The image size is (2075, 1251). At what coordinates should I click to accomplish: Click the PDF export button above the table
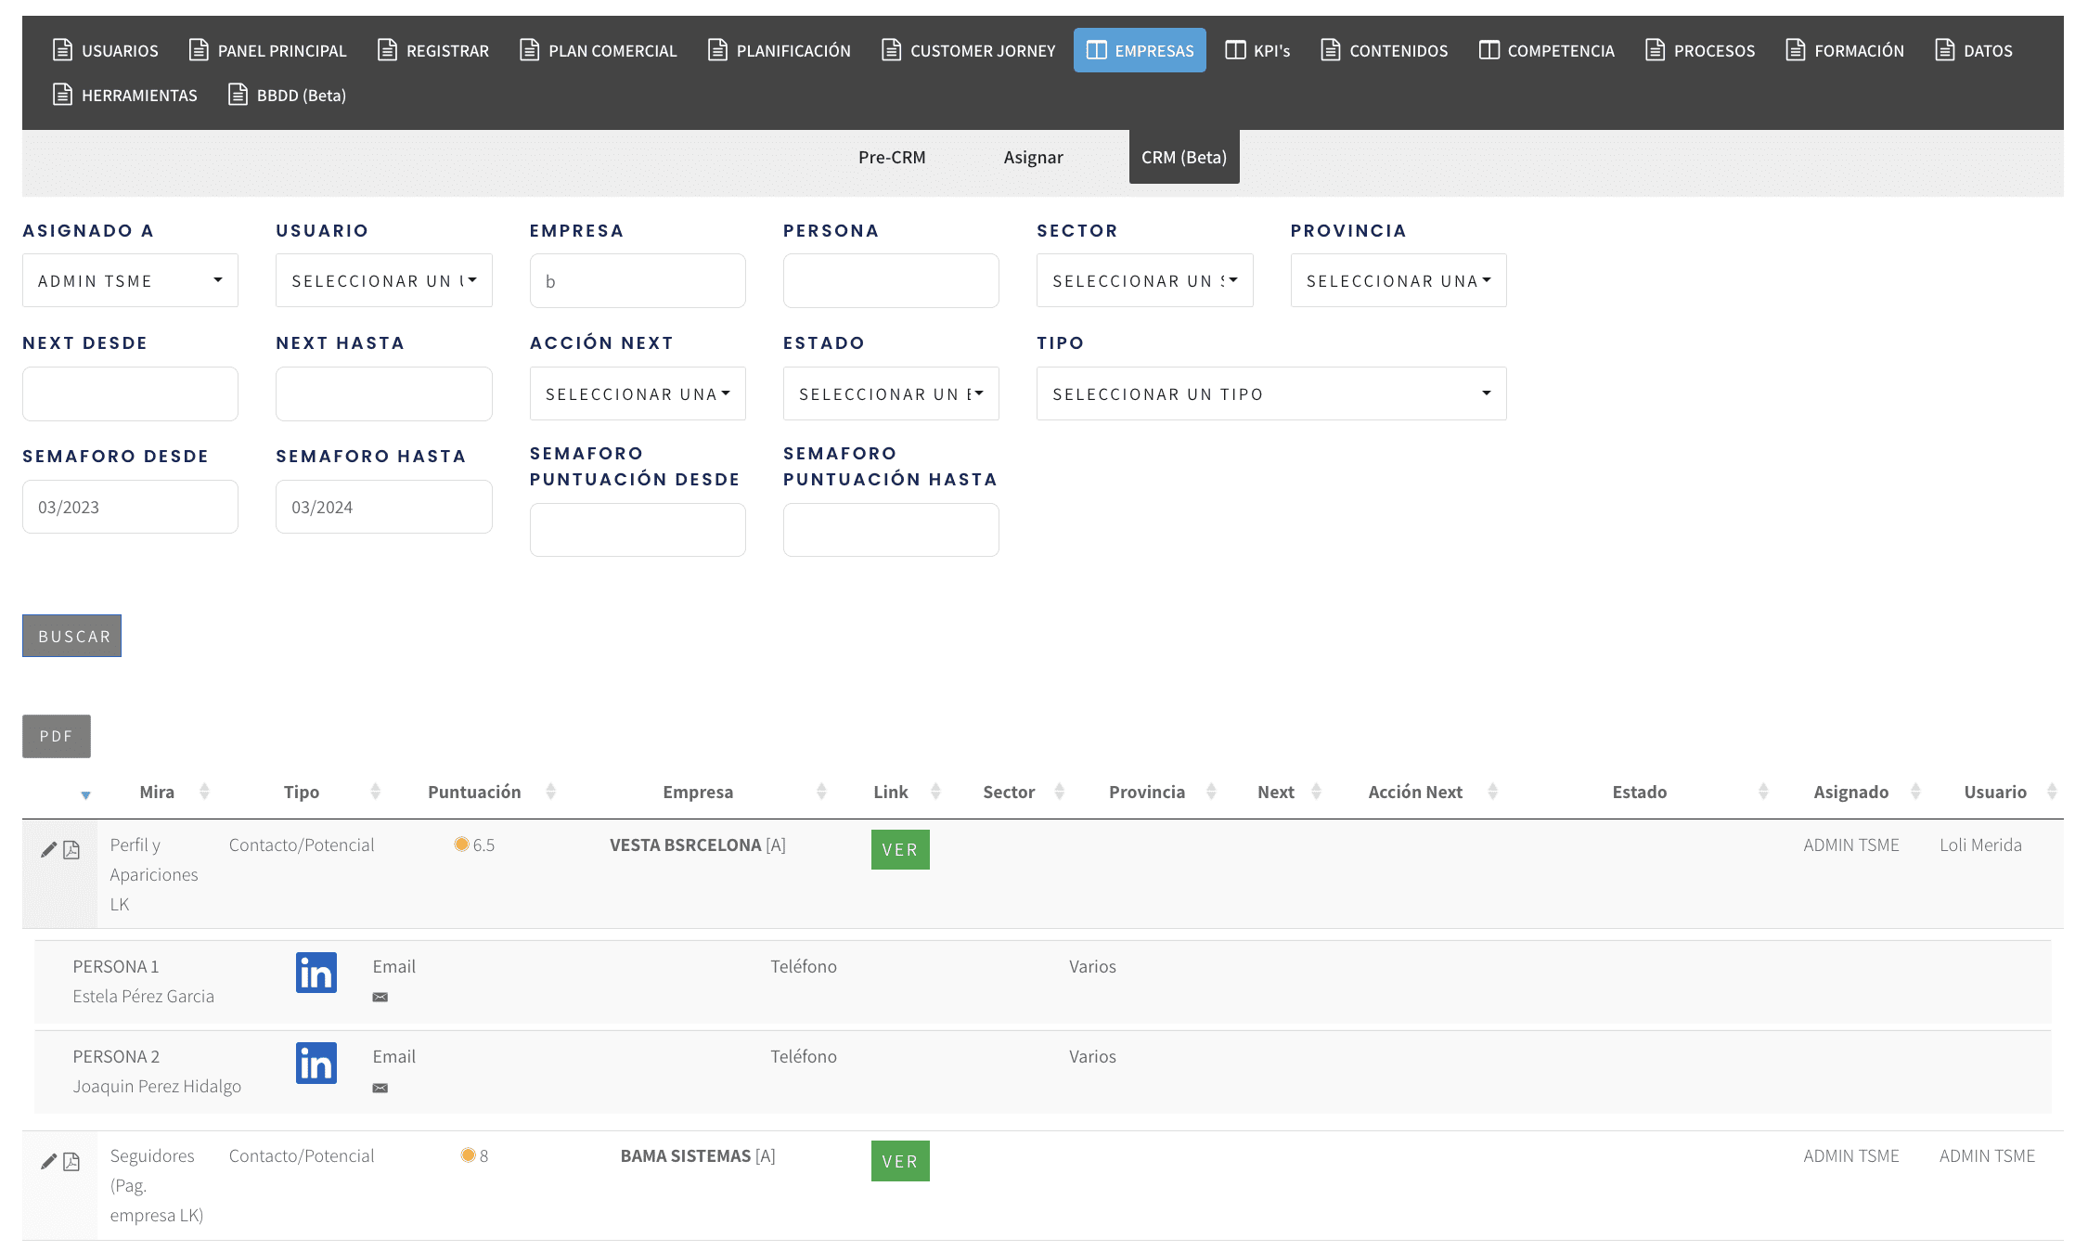coord(56,736)
